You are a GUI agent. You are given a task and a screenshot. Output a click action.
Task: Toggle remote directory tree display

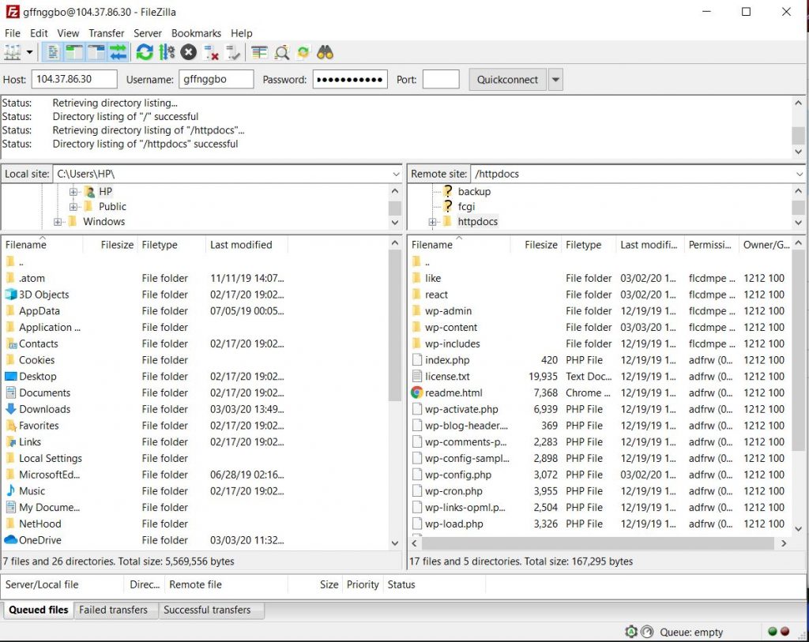96,53
